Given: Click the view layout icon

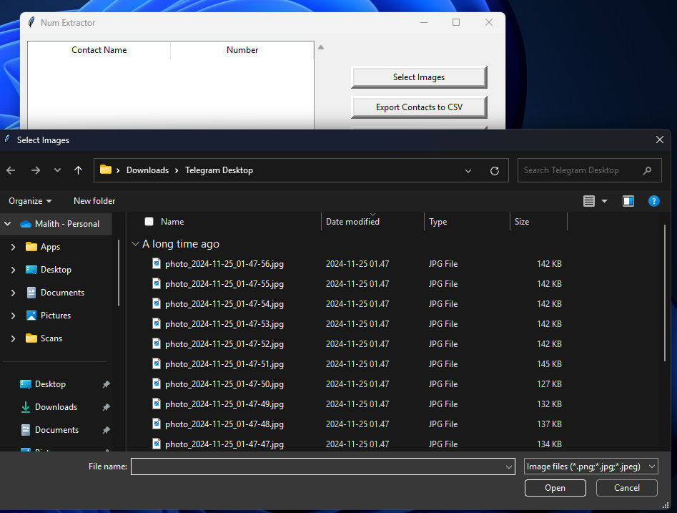Looking at the screenshot, I should click(589, 201).
